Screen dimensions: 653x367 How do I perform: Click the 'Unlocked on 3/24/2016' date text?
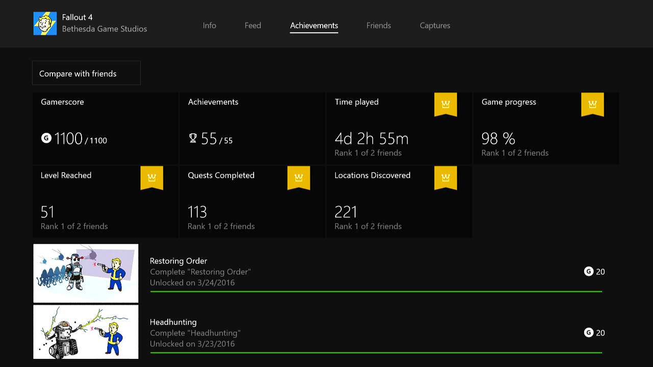tap(192, 282)
